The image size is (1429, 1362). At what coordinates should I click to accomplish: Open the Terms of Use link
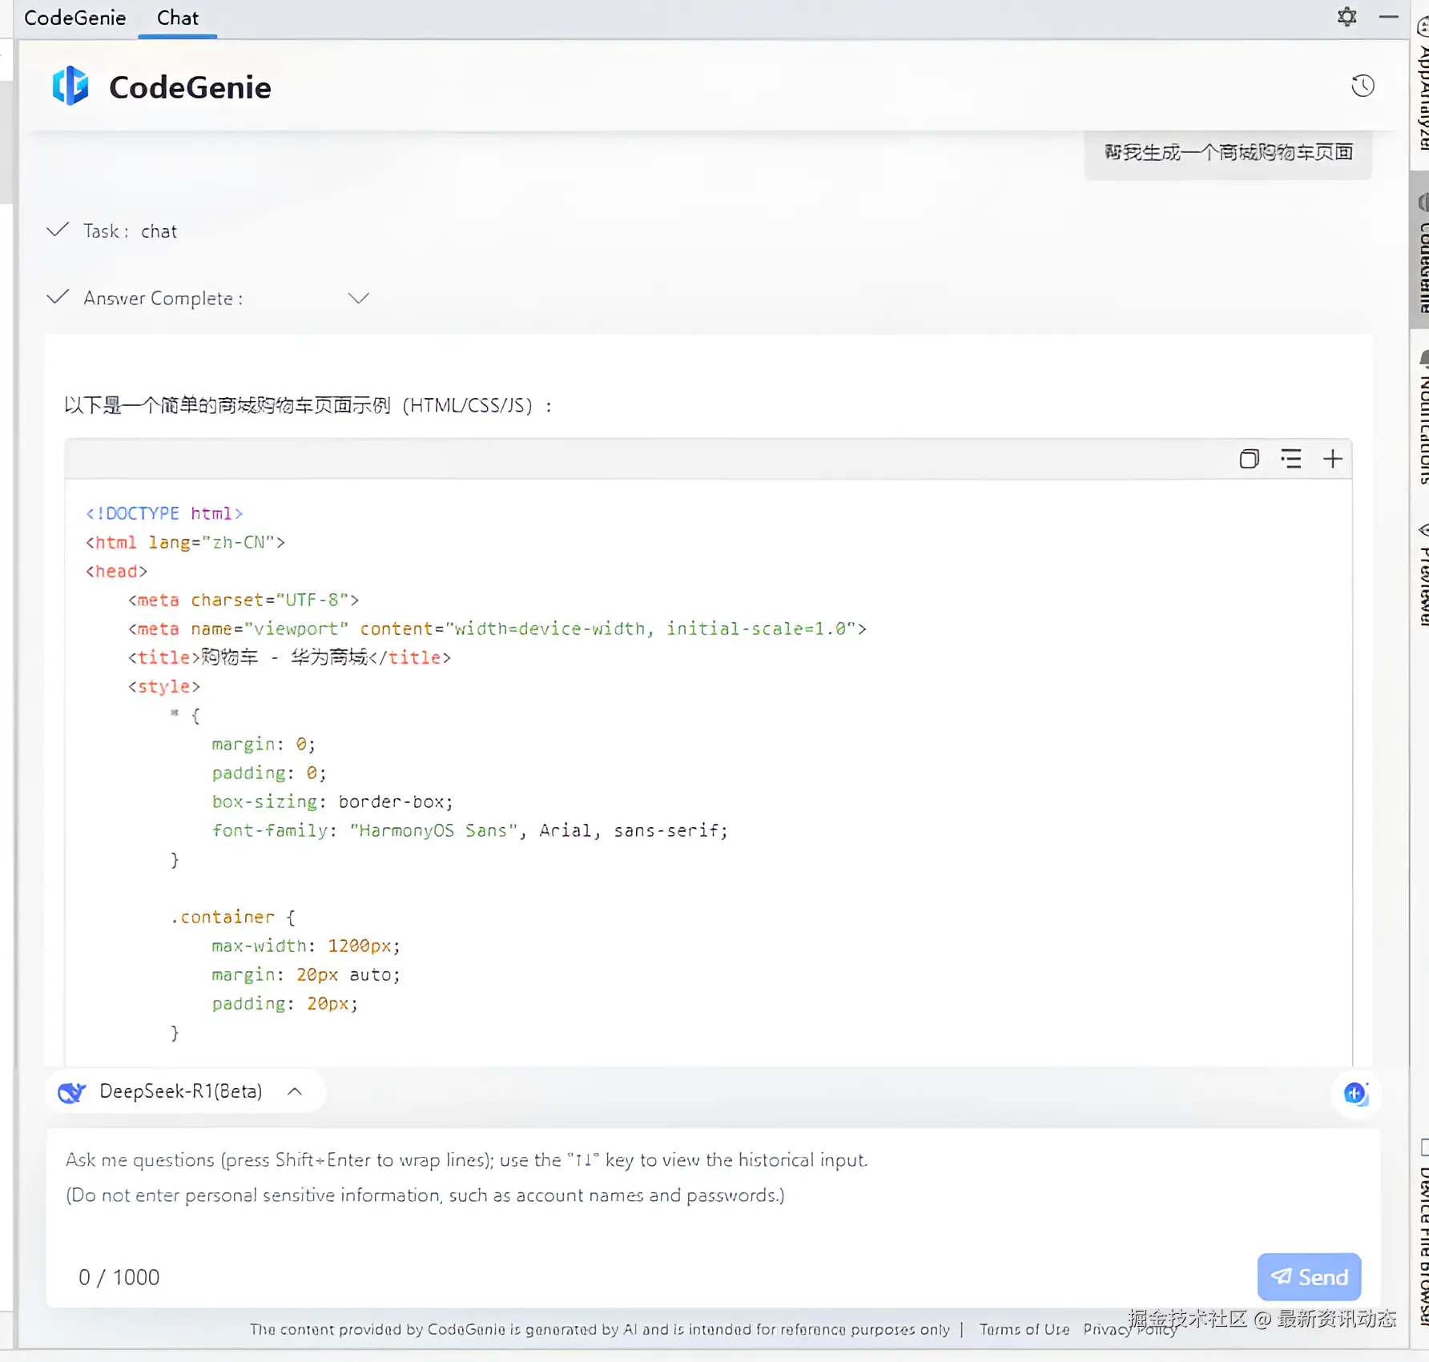click(x=1024, y=1329)
